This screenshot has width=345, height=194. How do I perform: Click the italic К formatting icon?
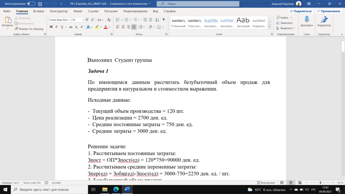pos(56,27)
